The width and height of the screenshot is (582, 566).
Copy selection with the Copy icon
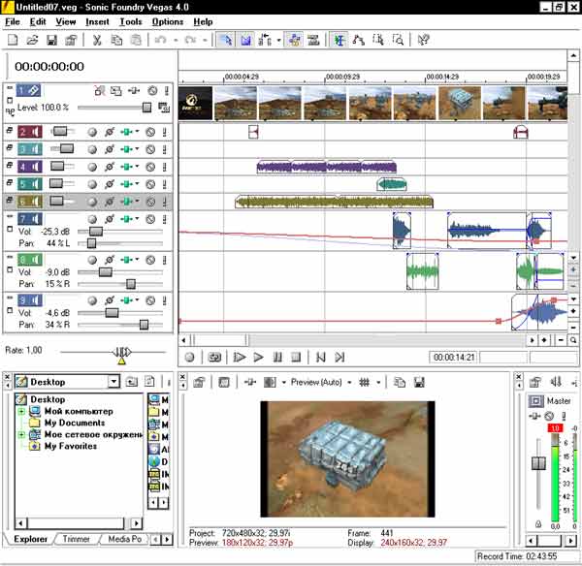point(116,40)
